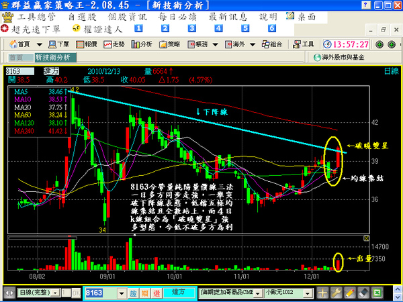Export chart data to Excel

[377, 293]
